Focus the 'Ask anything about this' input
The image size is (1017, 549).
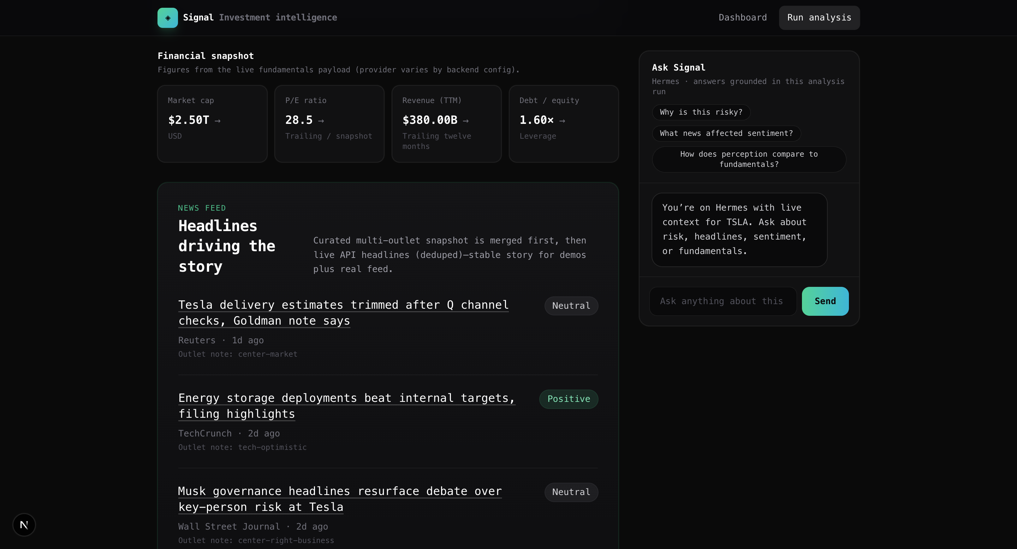point(722,301)
